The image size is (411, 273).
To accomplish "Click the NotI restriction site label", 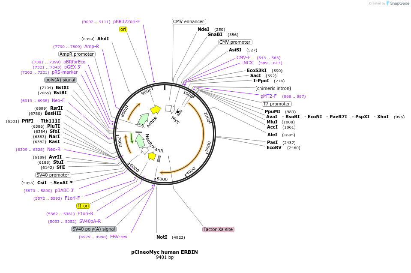I will [162, 237].
